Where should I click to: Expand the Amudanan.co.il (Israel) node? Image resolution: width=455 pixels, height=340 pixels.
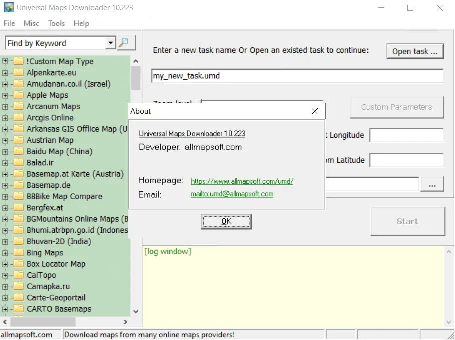(5, 84)
